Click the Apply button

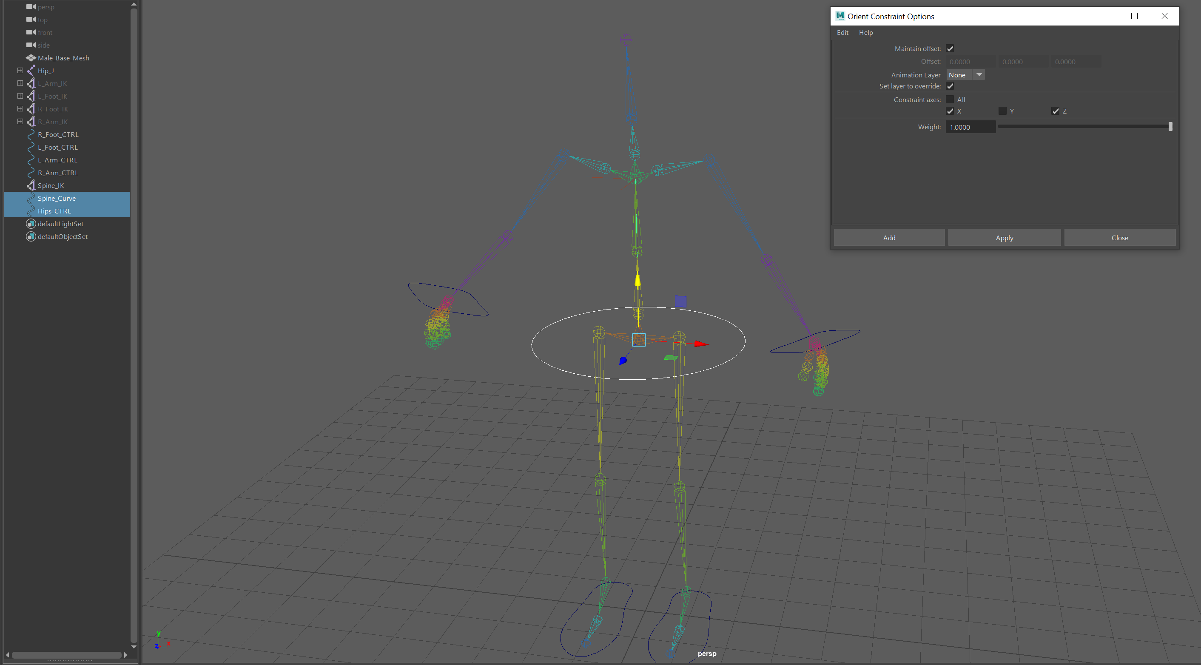click(1004, 237)
